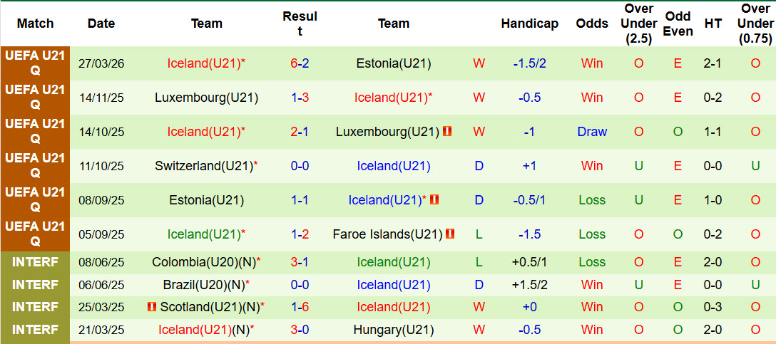Select Colombia(U20)(N) team link
The height and width of the screenshot is (344, 776).
coord(204,262)
